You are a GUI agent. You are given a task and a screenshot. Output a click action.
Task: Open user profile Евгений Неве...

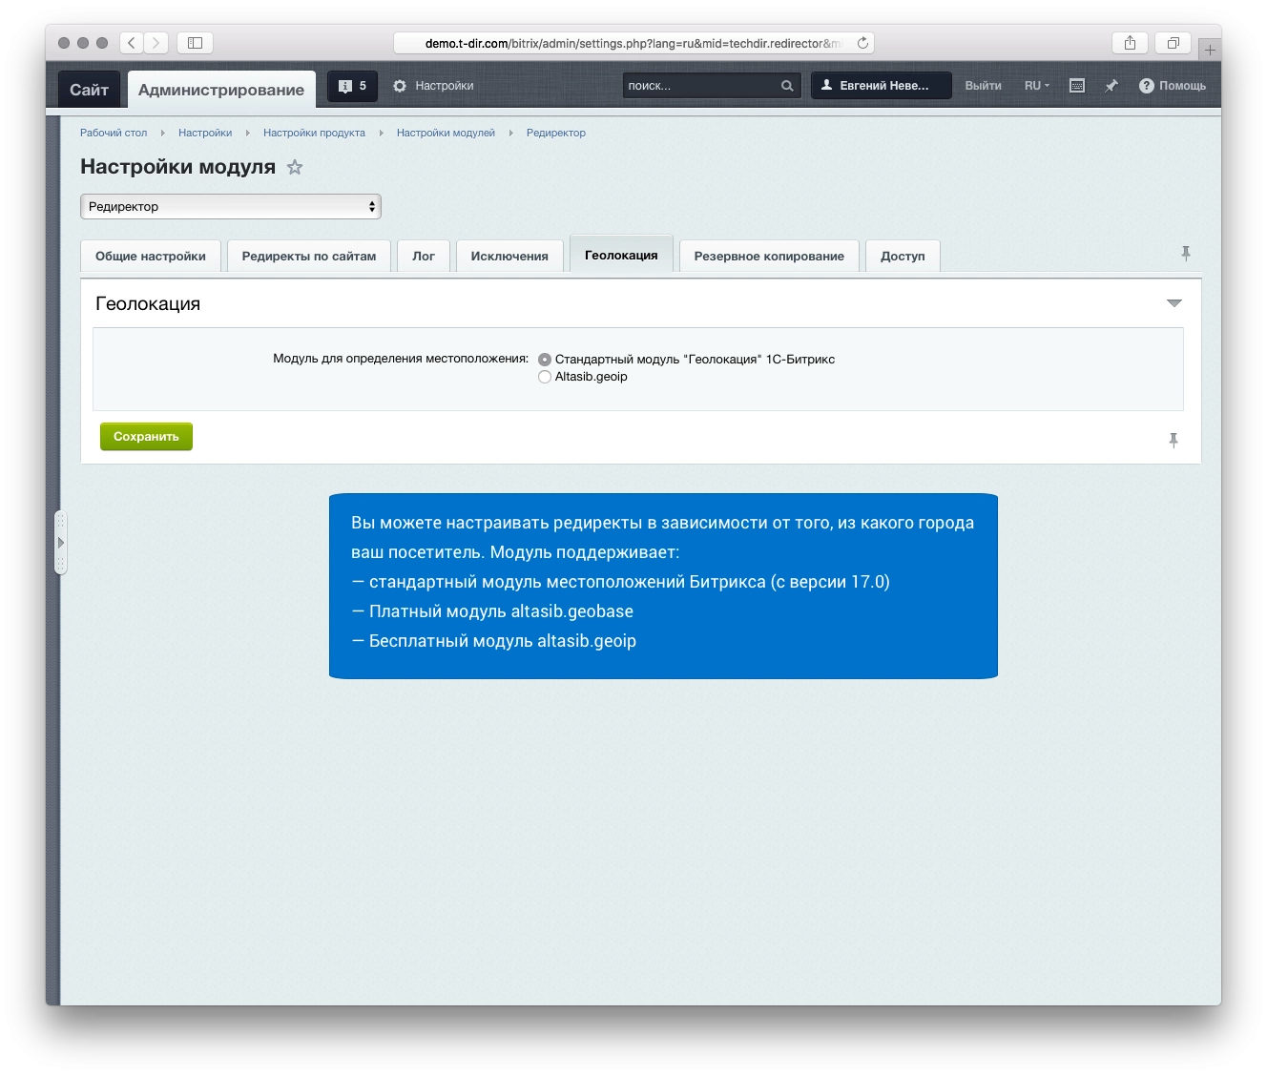point(881,86)
